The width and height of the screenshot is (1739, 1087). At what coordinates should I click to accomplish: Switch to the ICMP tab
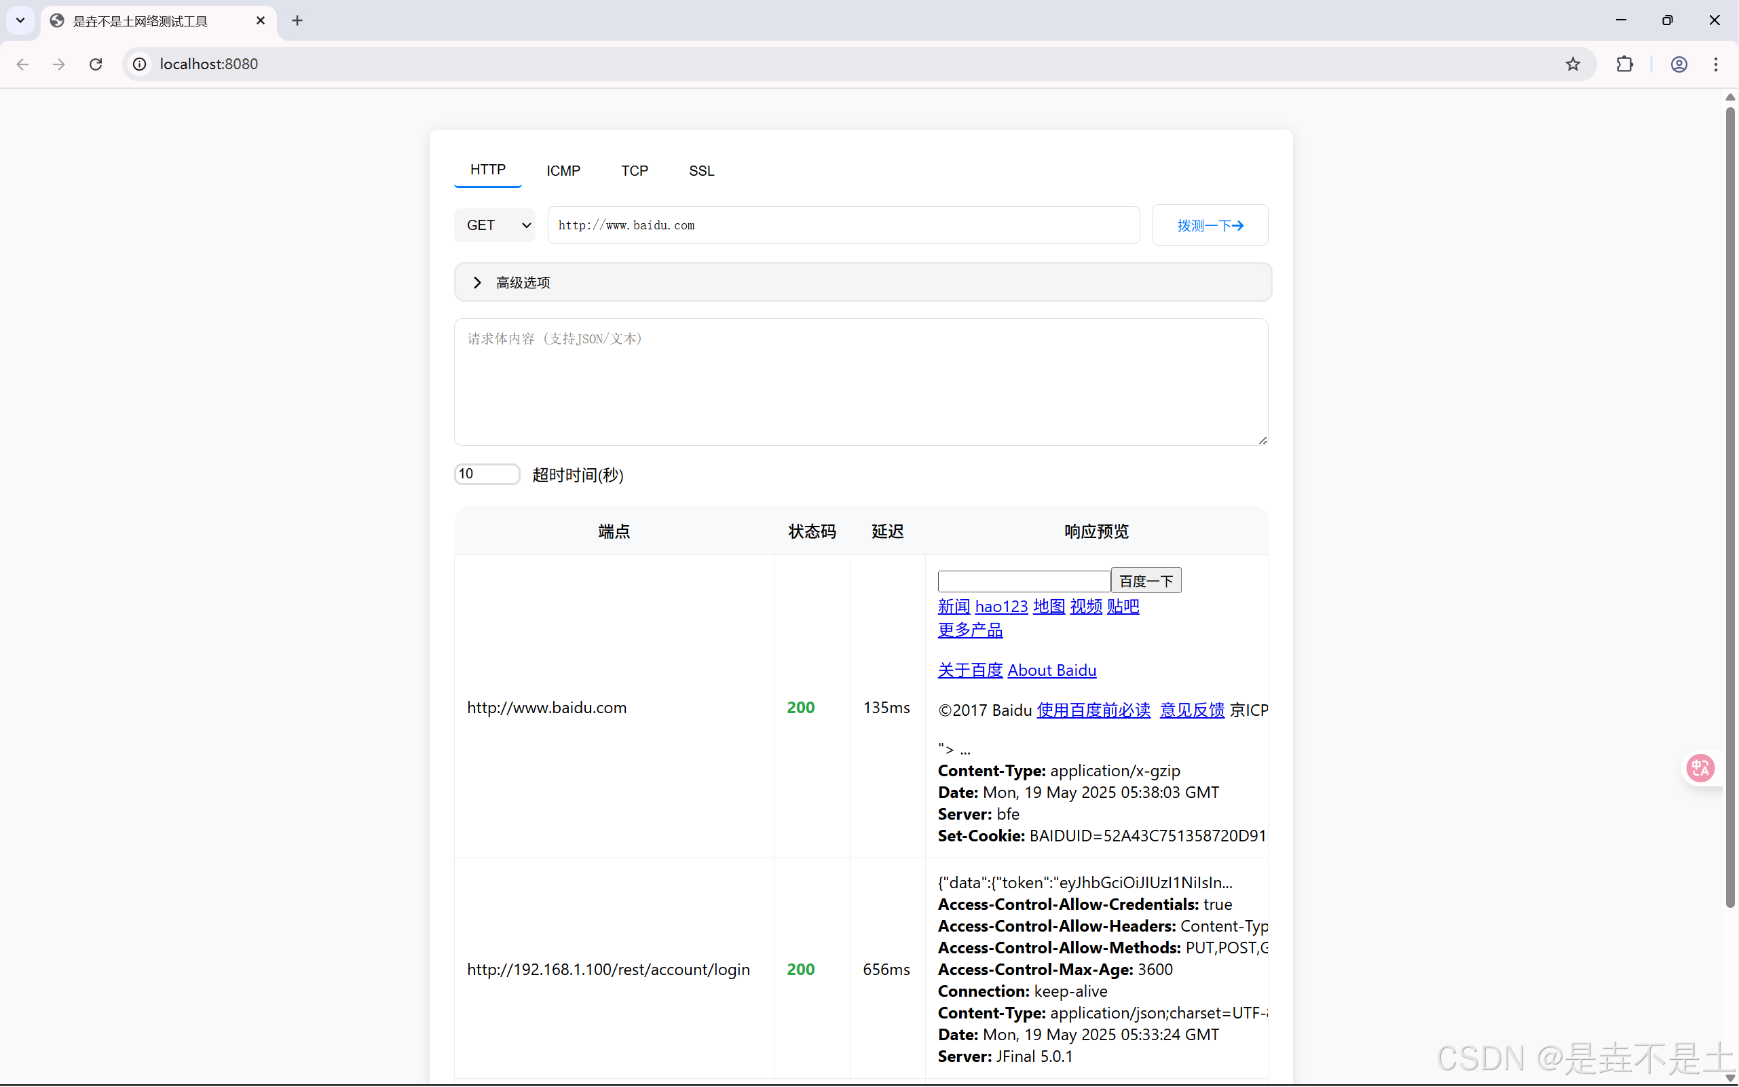coord(563,170)
